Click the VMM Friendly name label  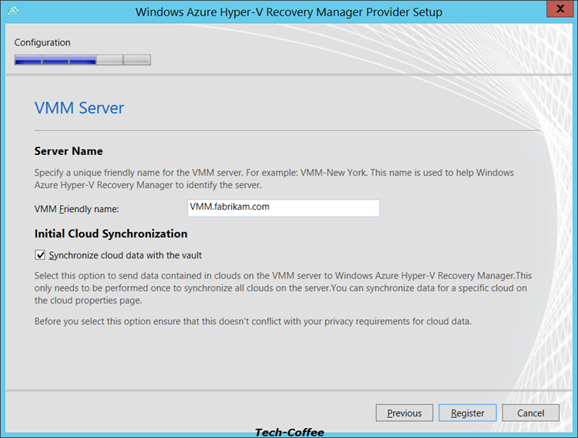click(76, 209)
